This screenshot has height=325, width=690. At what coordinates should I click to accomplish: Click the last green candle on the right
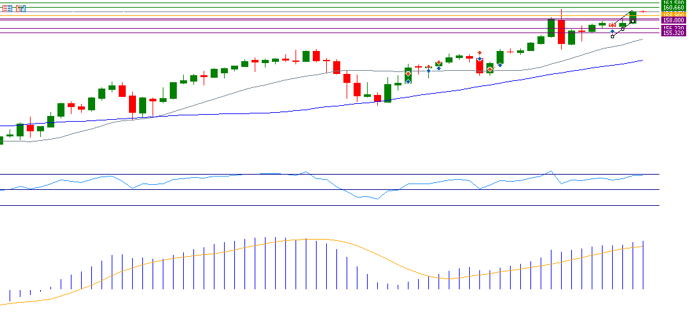click(633, 17)
